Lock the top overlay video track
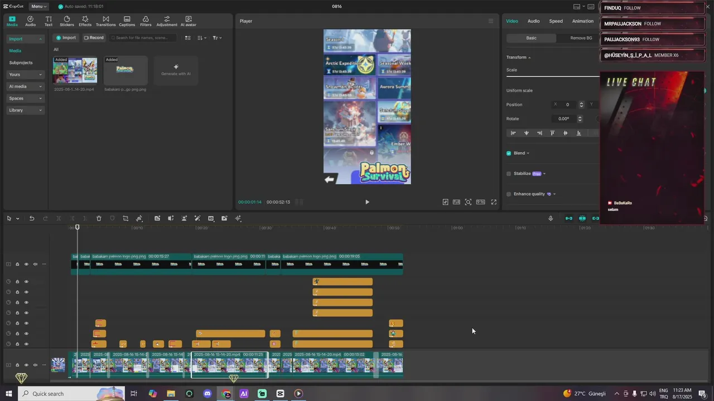 point(17,265)
